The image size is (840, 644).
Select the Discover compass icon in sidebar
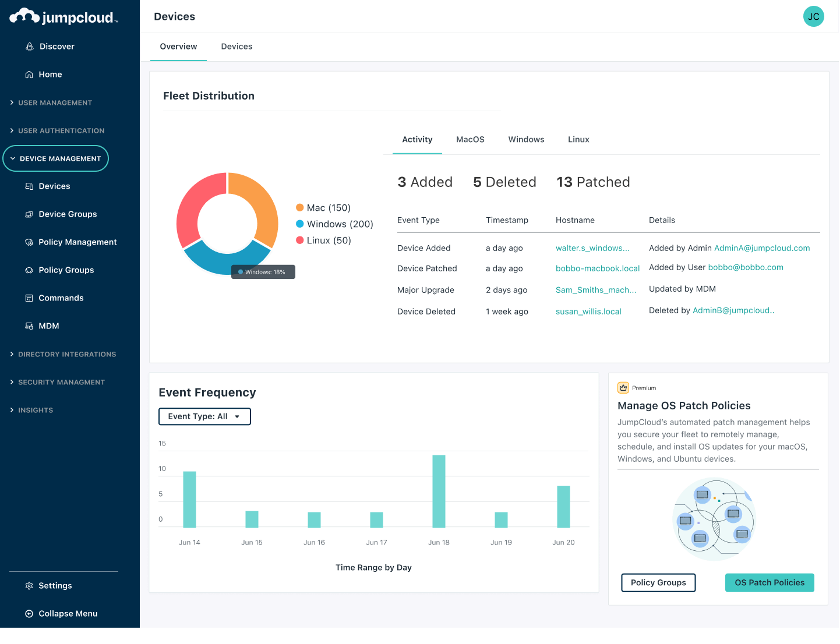coord(29,46)
